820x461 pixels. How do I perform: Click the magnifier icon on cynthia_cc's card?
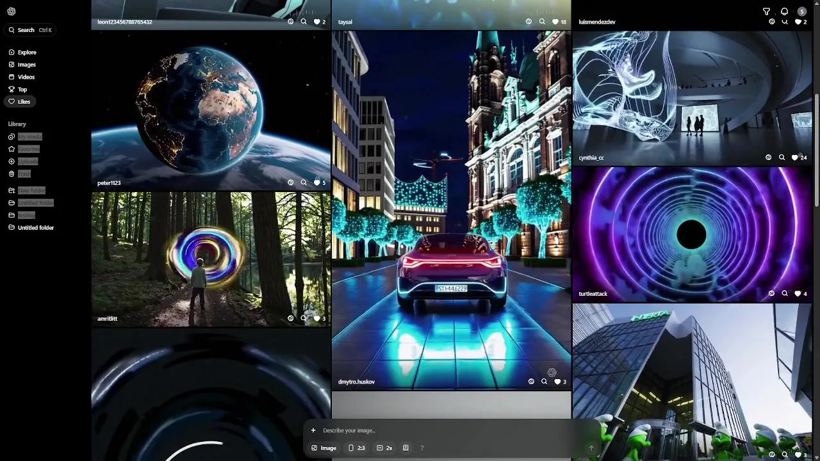pyautogui.click(x=782, y=158)
